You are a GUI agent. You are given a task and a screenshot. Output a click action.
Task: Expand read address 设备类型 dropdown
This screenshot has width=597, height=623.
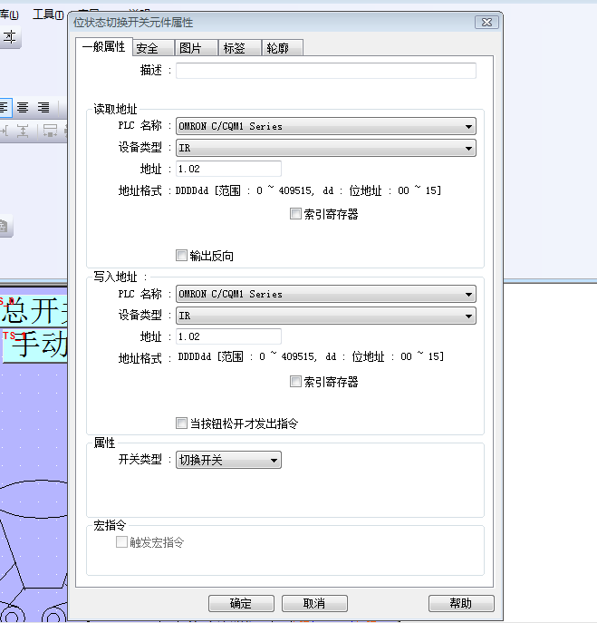(x=468, y=148)
